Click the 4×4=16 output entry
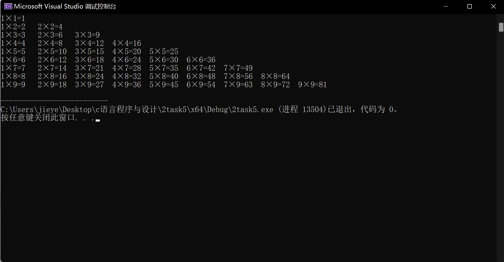This screenshot has width=504, height=262. pyautogui.click(x=126, y=43)
